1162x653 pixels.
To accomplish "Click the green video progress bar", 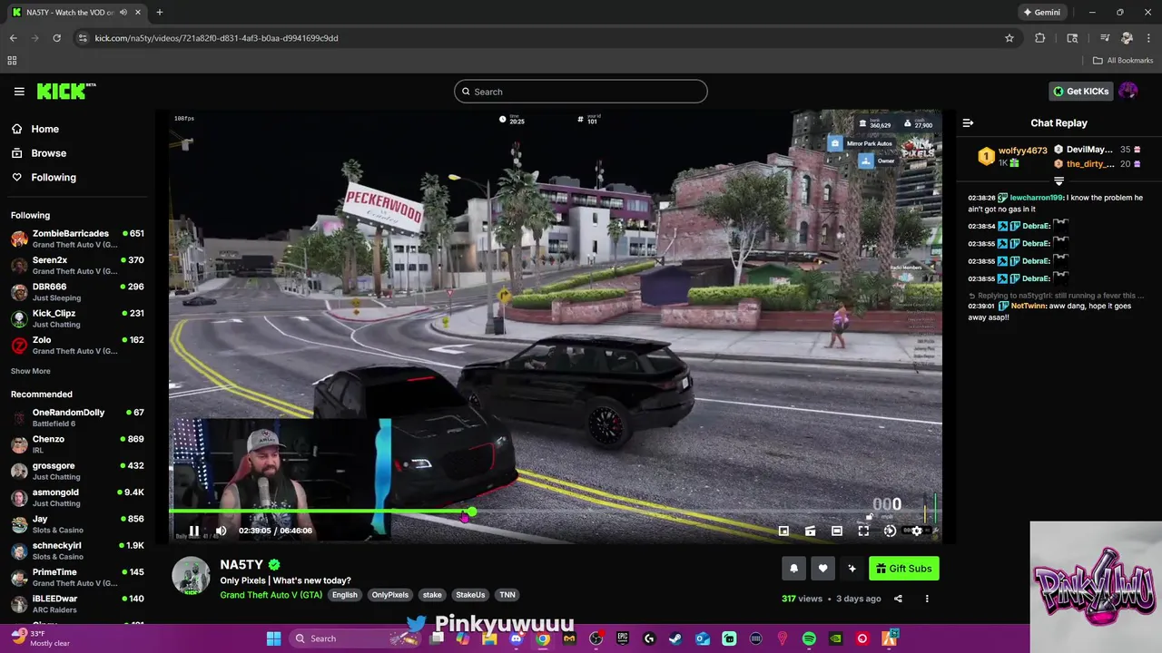I will tap(320, 512).
